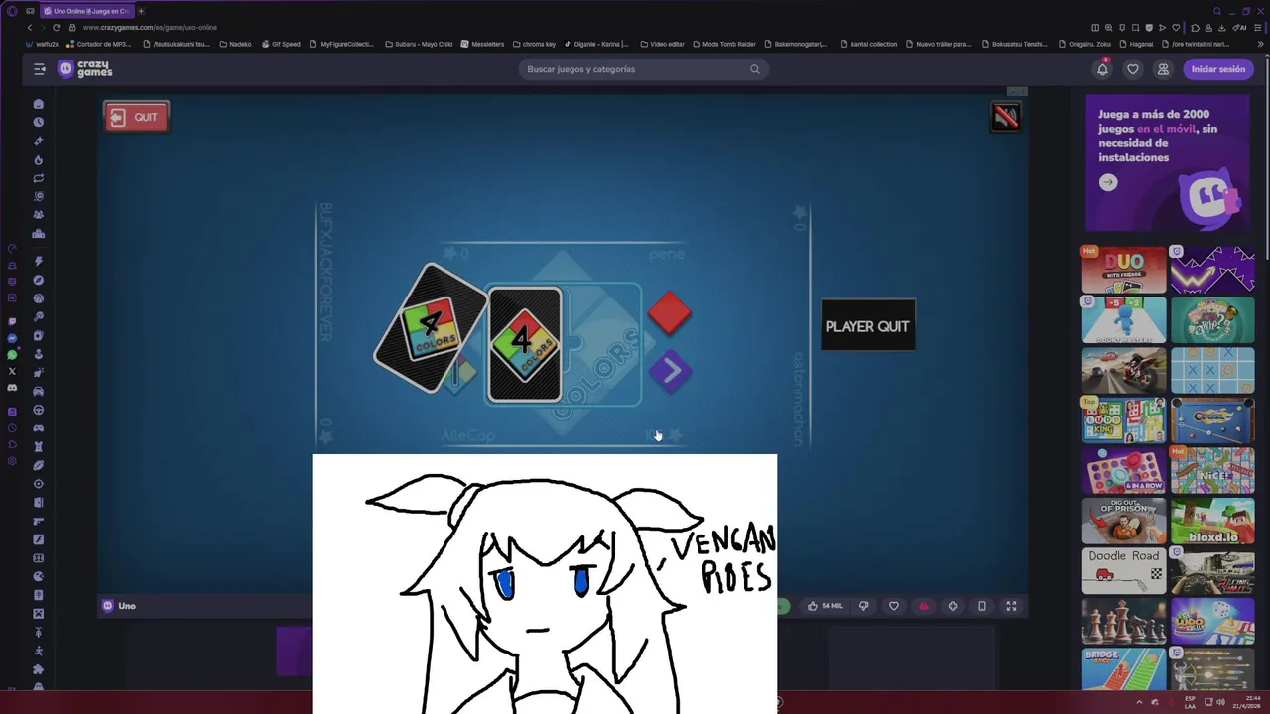Click the home icon in the CrazyGames sidebar
The width and height of the screenshot is (1270, 714).
pyautogui.click(x=39, y=104)
